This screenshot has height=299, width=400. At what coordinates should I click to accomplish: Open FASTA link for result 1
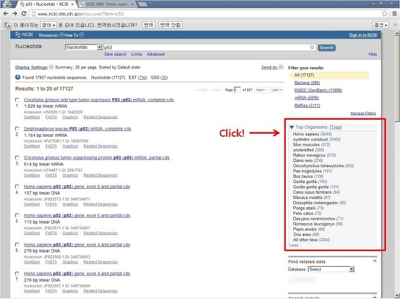tap(51, 117)
